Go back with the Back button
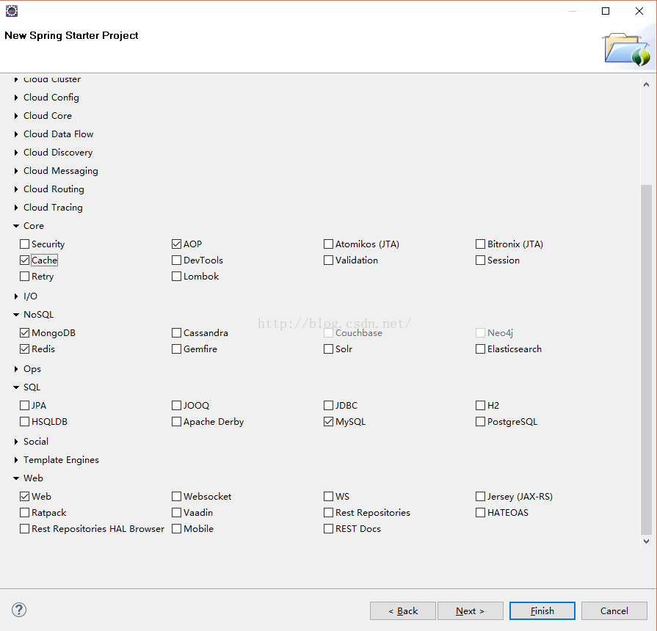Image resolution: width=657 pixels, height=631 pixels. [403, 611]
